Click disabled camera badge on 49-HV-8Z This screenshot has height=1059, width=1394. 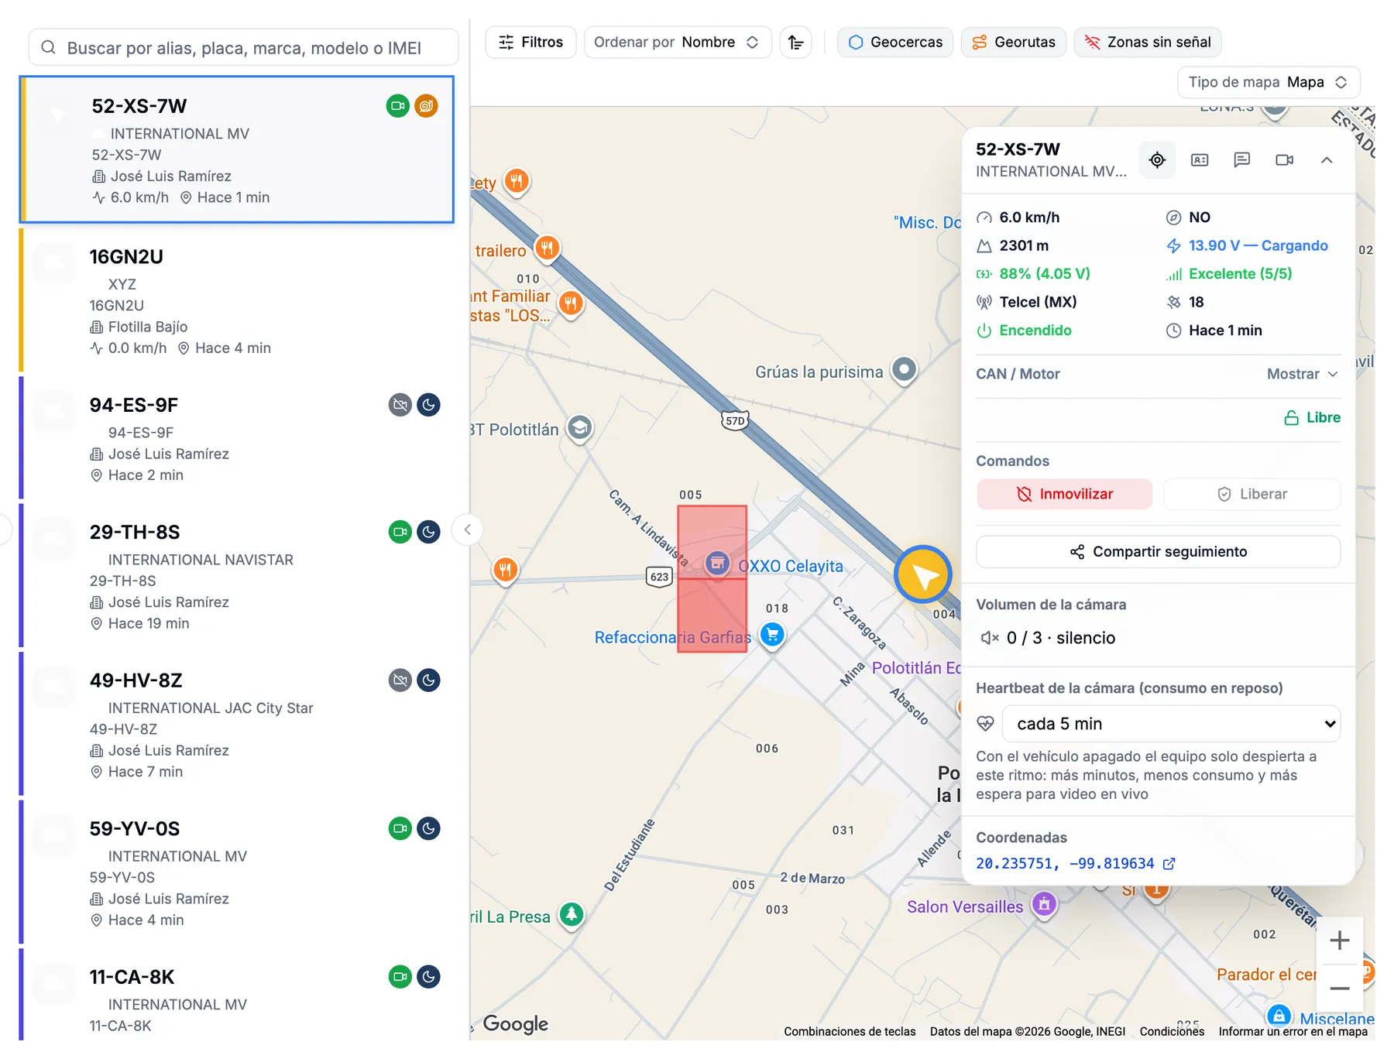point(400,680)
